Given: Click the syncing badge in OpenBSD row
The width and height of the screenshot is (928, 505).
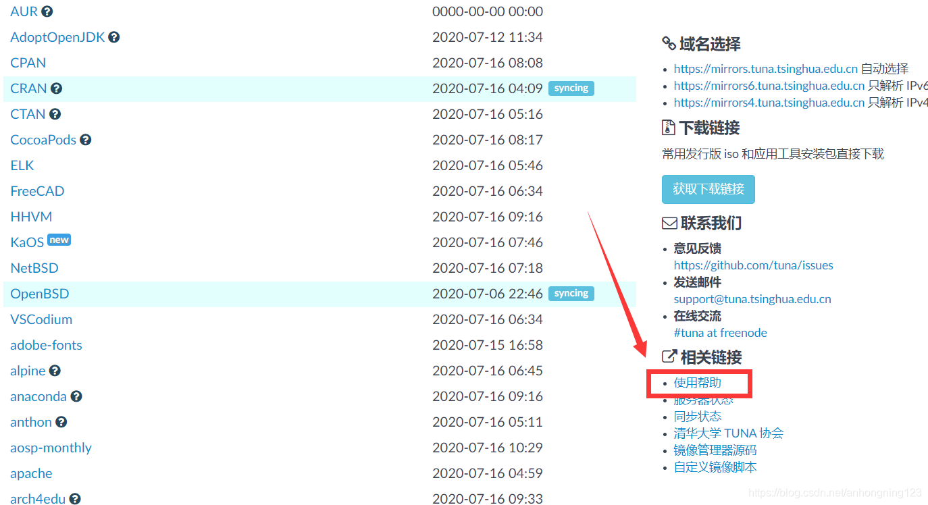Looking at the screenshot, I should click(571, 294).
